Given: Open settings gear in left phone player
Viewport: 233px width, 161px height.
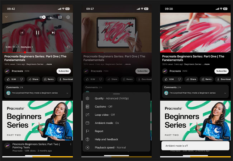Looking at the screenshot, I should (68, 17).
